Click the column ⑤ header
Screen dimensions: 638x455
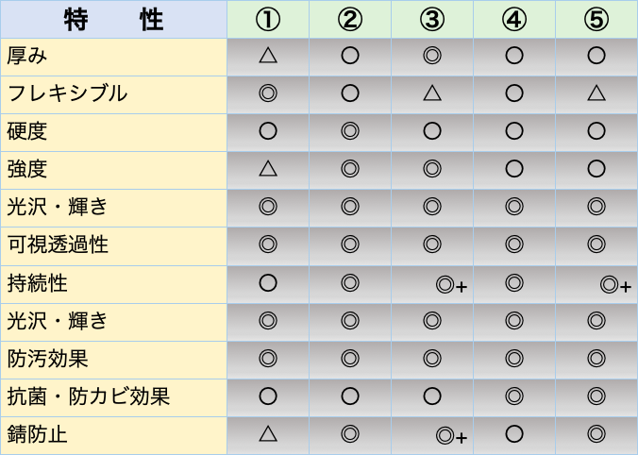(x=596, y=19)
